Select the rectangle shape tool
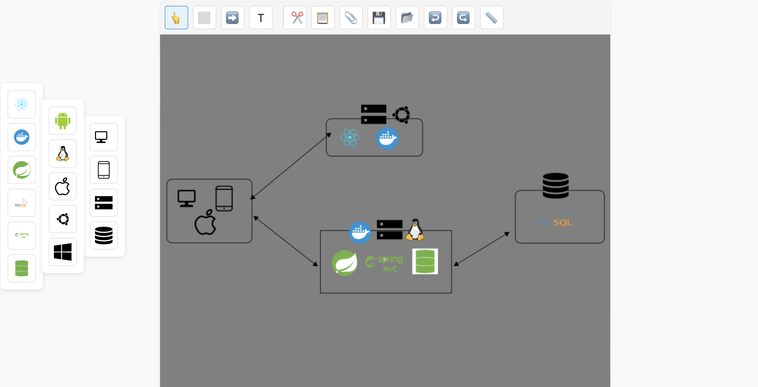The width and height of the screenshot is (758, 387). tap(204, 18)
